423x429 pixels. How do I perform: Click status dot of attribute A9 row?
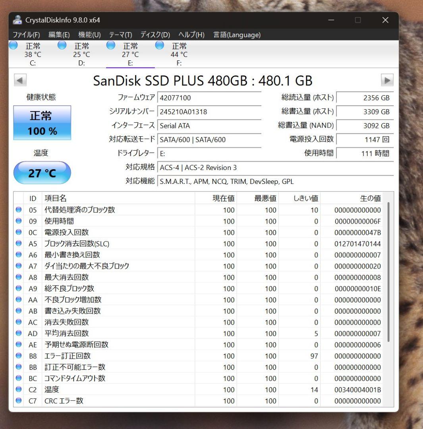19,288
